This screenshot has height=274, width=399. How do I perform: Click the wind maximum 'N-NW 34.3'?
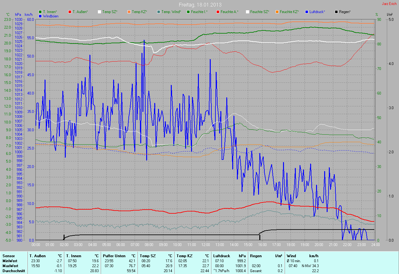(310, 266)
